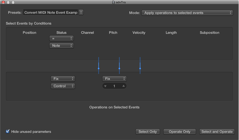The height and width of the screenshot is (140, 239).
Task: Open the Presets pop-up arrows
Action: pyautogui.click(x=81, y=12)
